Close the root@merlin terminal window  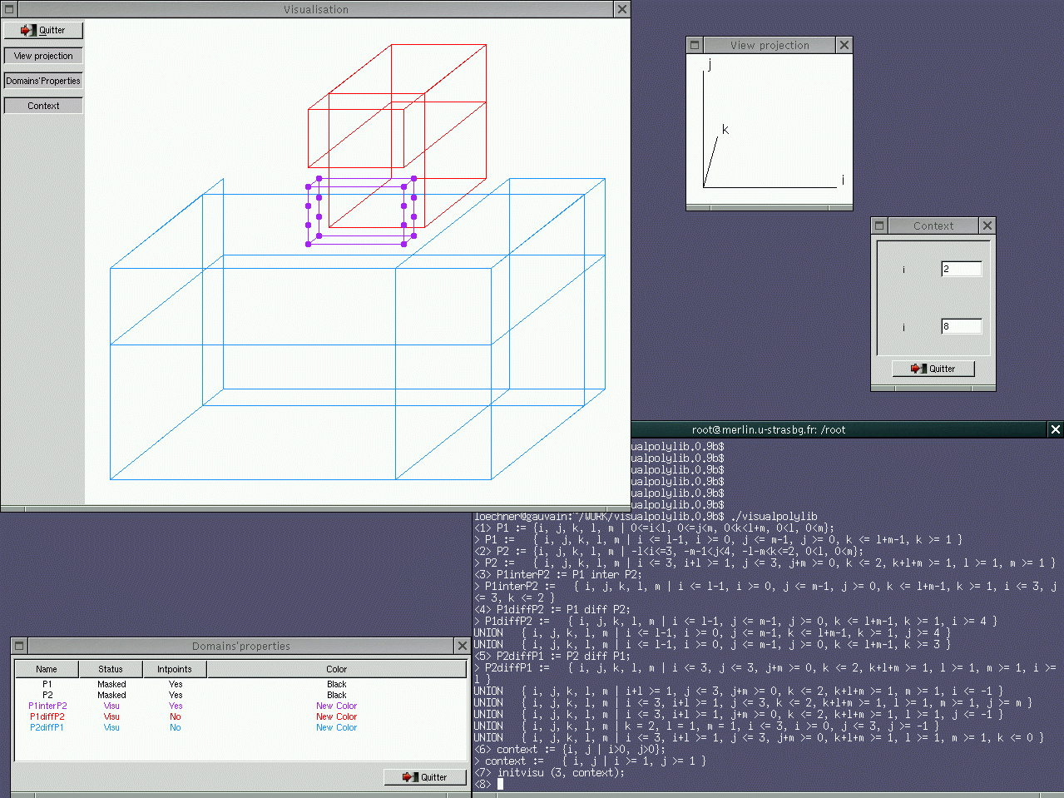pos(1055,429)
